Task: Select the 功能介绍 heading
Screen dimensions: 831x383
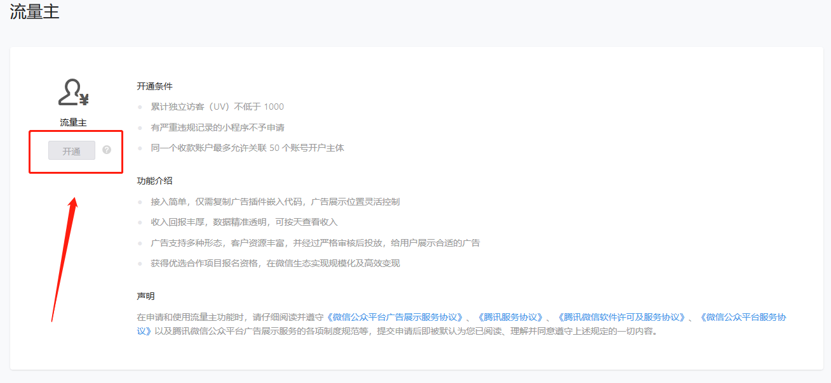Action: (154, 181)
